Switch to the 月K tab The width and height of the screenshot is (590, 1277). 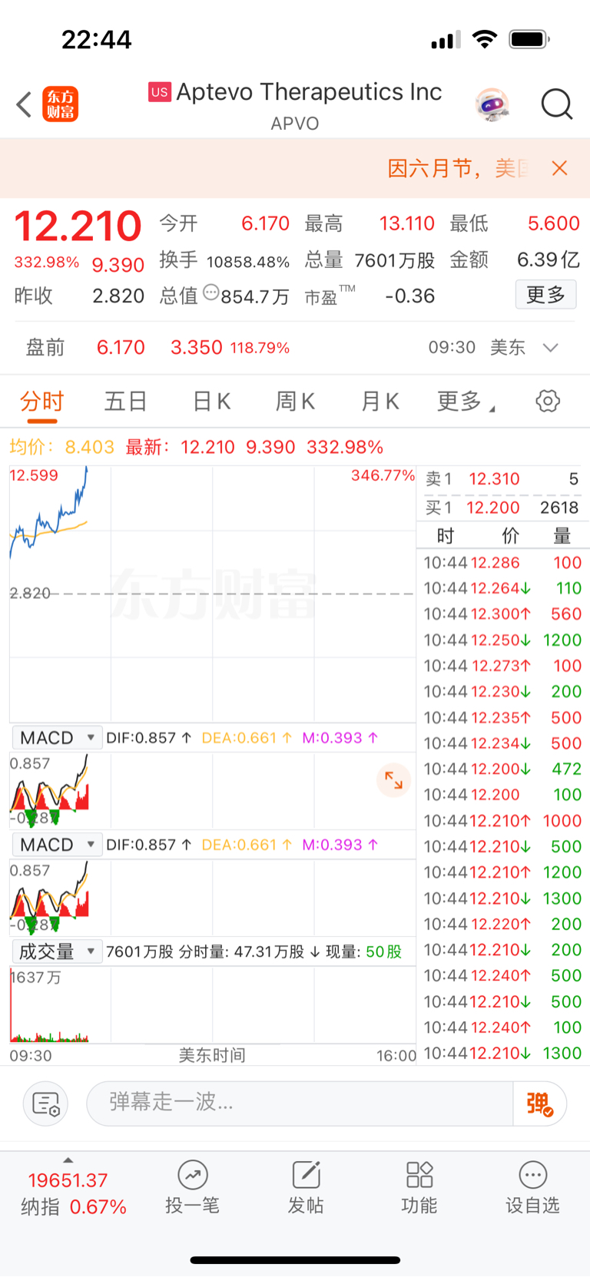(x=380, y=401)
